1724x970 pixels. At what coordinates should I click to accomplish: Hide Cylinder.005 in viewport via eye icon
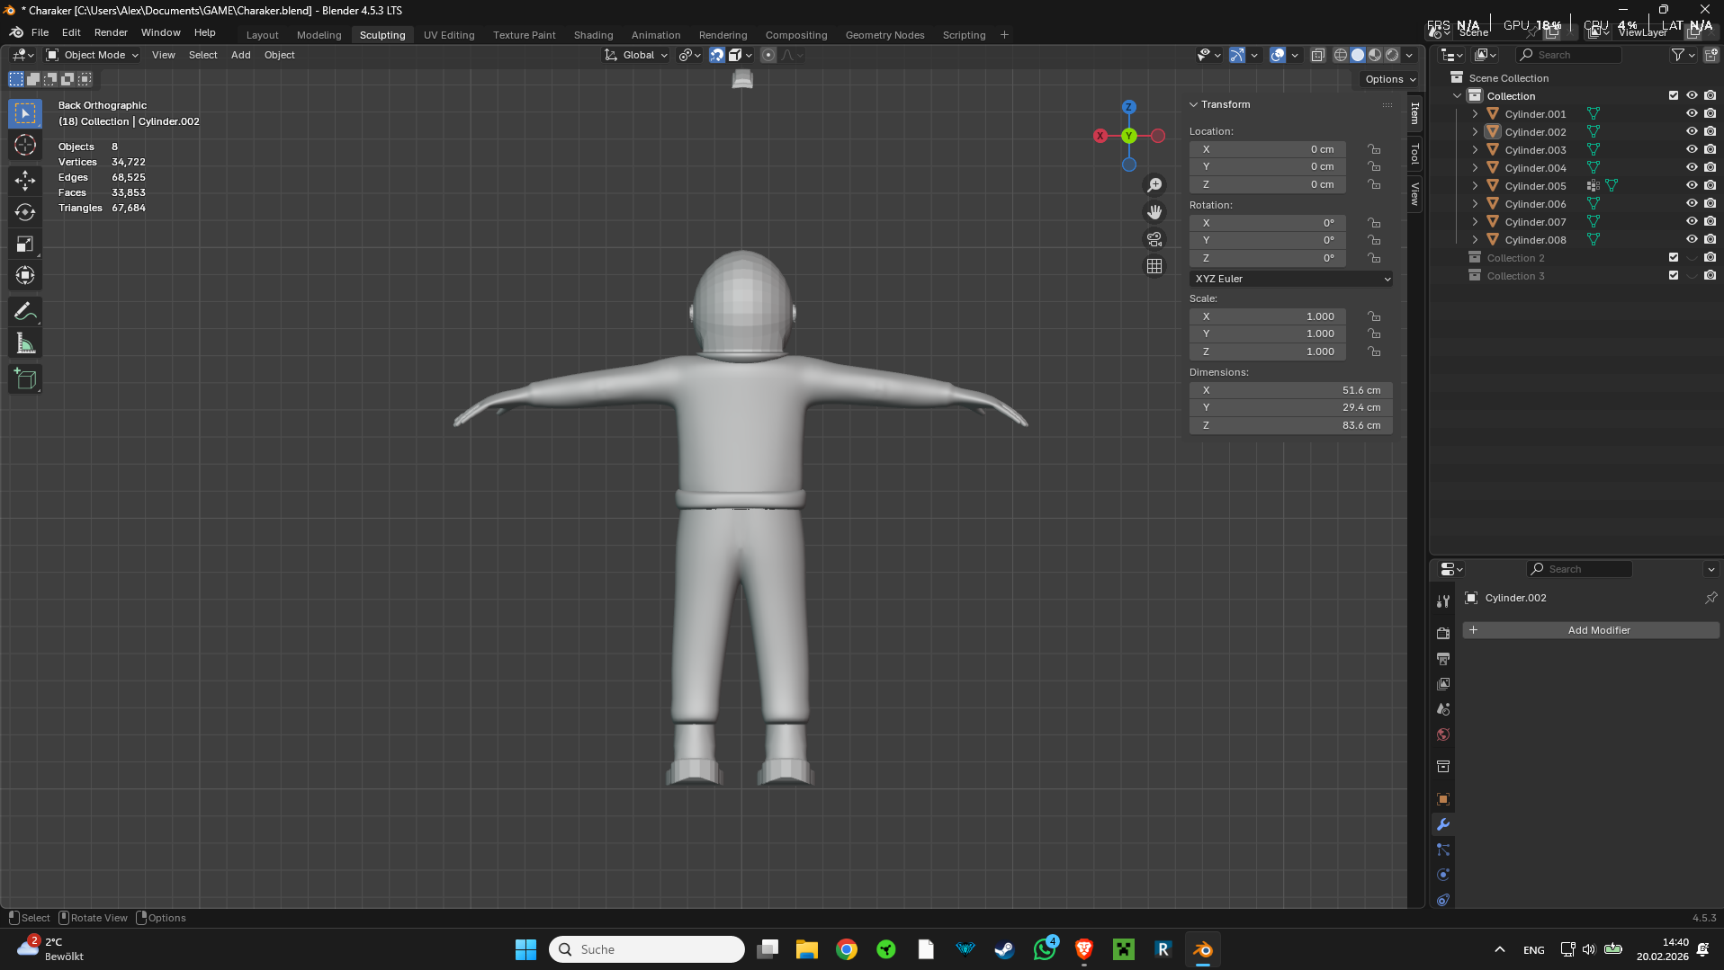tap(1692, 186)
